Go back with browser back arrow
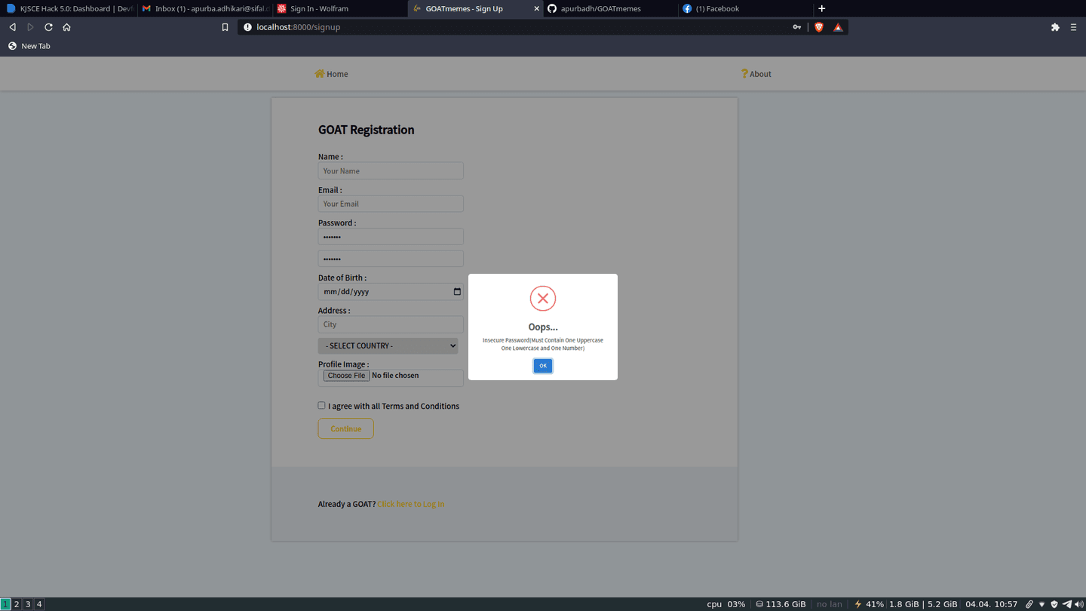 (x=12, y=27)
